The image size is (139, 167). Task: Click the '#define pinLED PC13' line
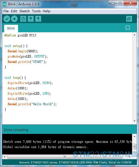[x=20, y=35]
